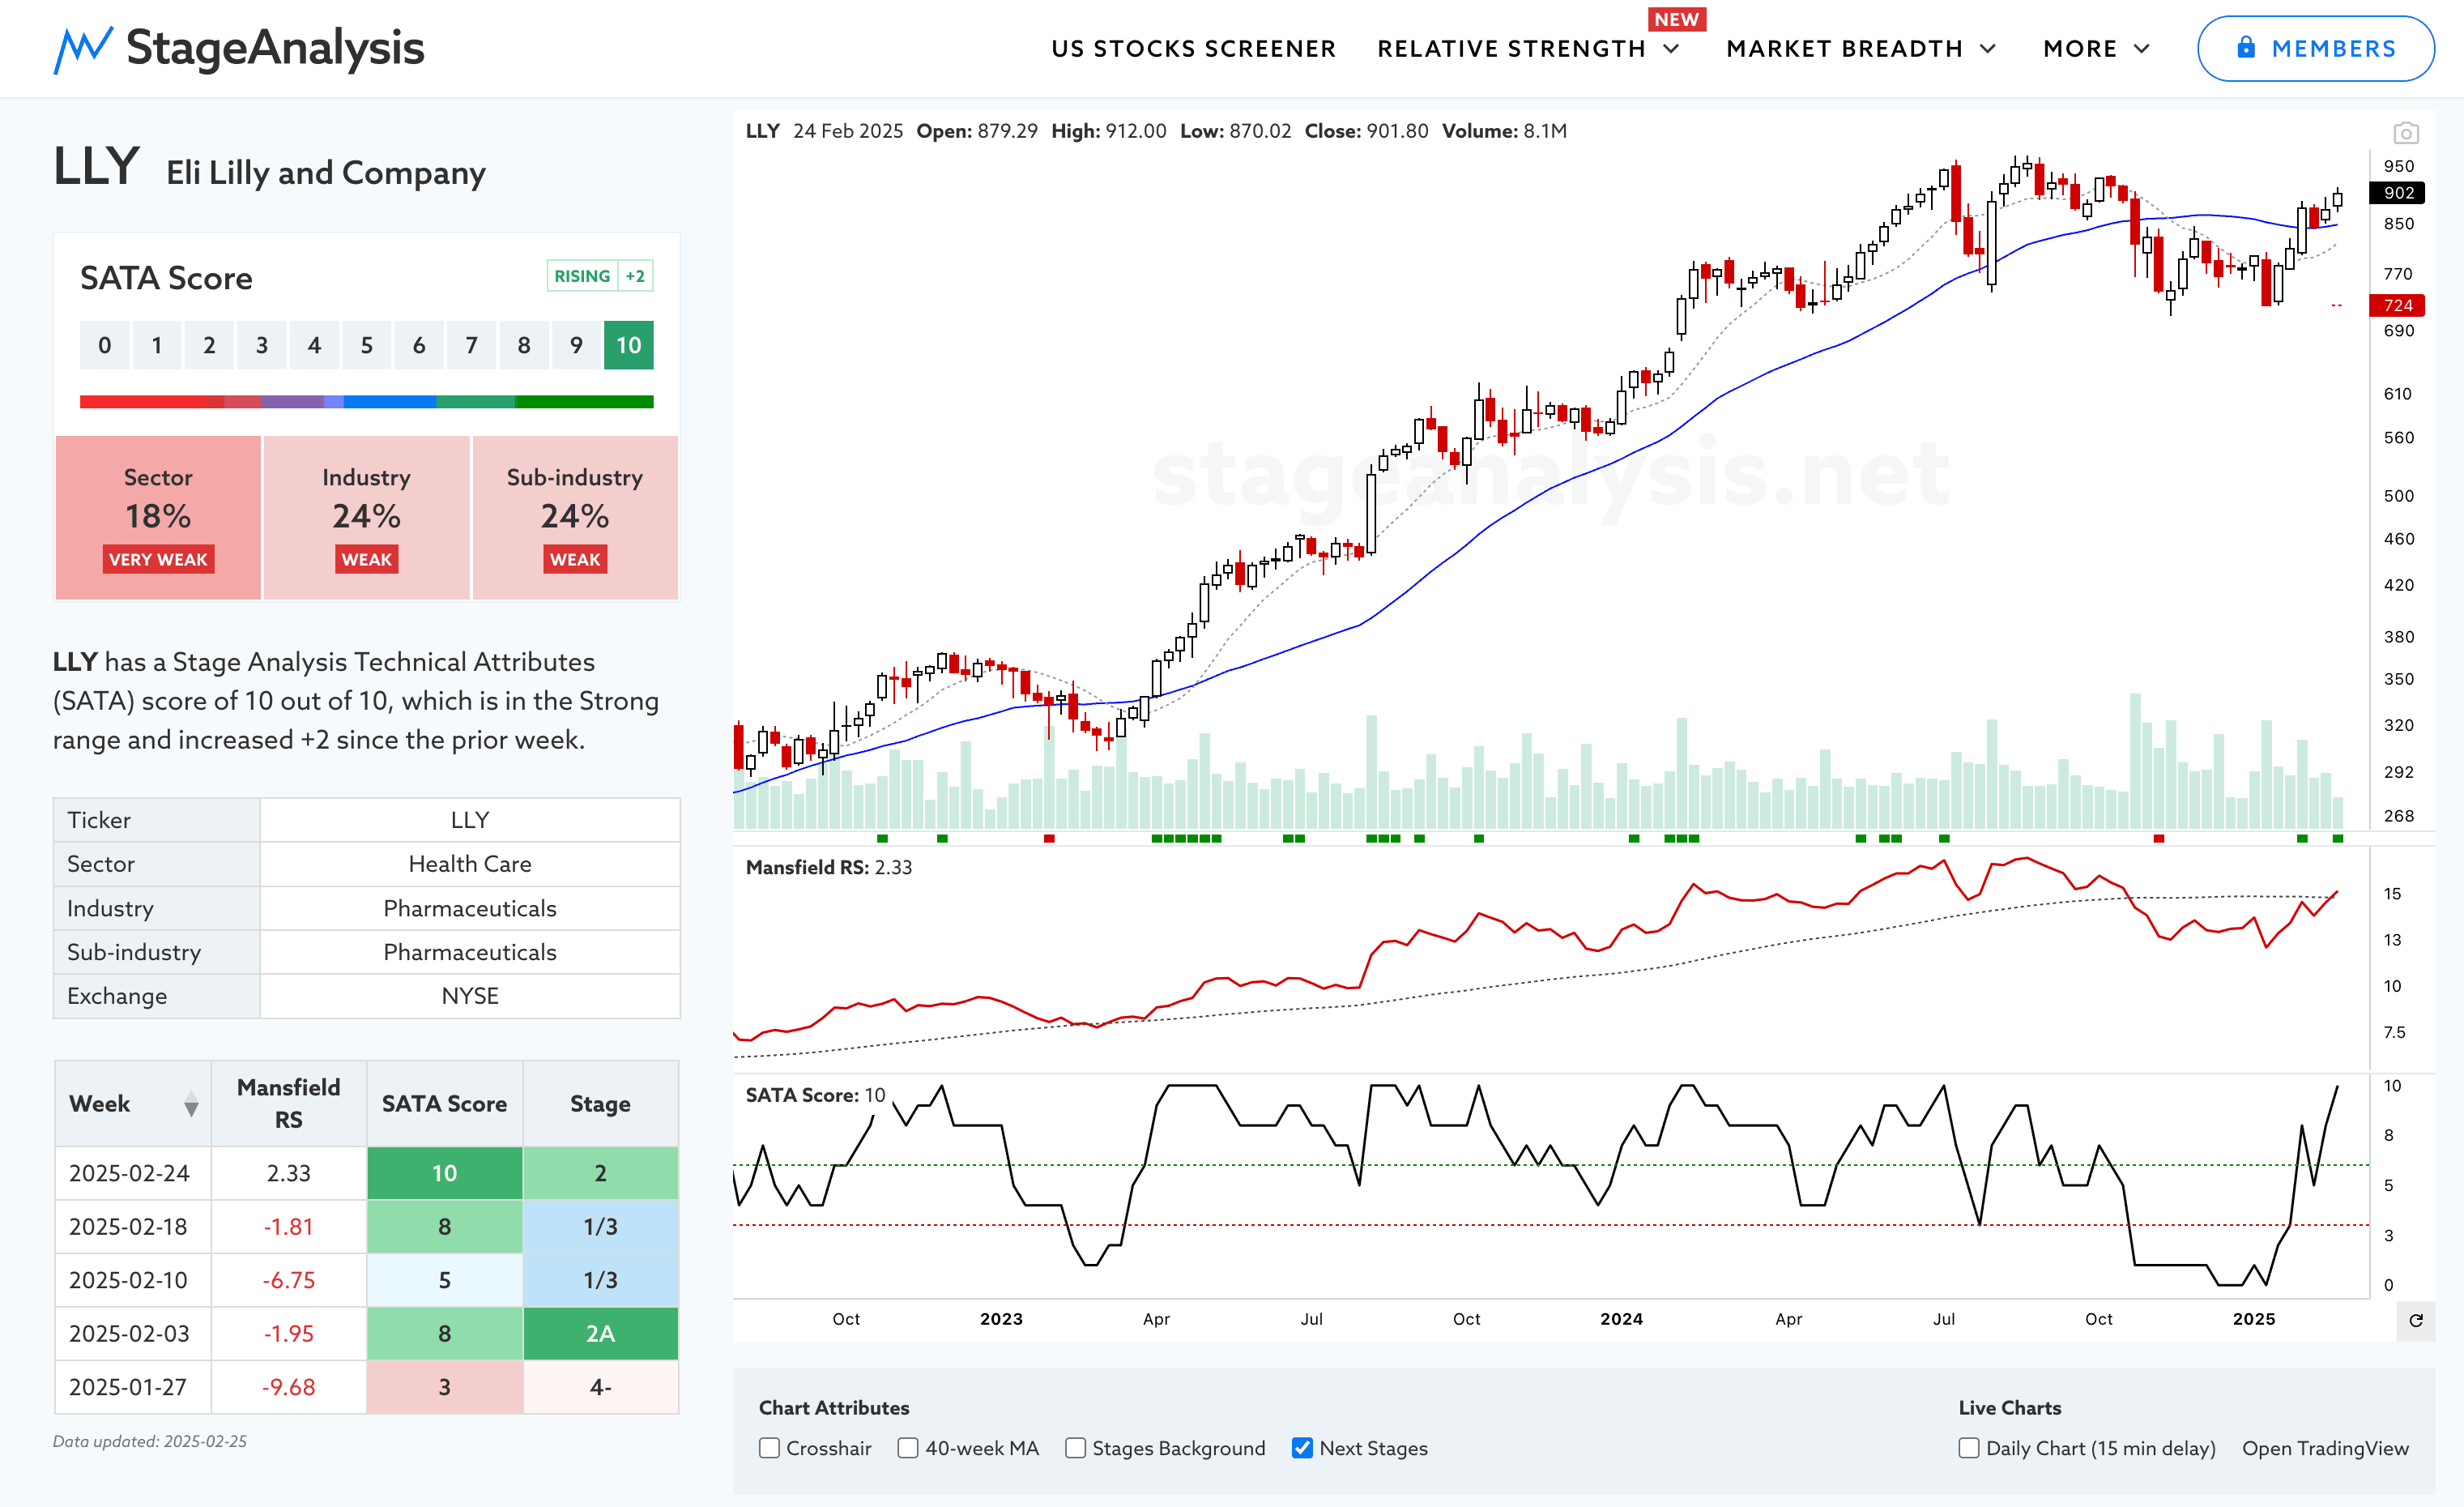The width and height of the screenshot is (2464, 1507).
Task: Click the Sector 18% Very Weak tile
Action: [158, 517]
